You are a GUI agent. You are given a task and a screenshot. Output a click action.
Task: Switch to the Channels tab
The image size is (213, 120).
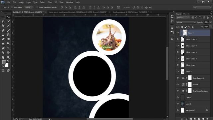(x=186, y=14)
